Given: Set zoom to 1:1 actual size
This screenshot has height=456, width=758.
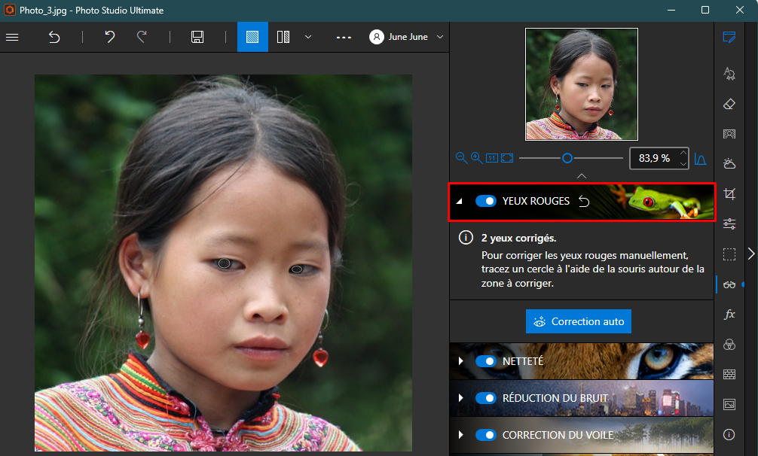Looking at the screenshot, I should [x=491, y=158].
